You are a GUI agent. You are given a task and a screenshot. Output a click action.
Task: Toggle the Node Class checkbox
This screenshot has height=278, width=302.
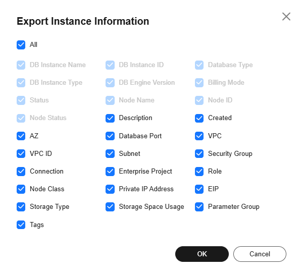(21, 189)
